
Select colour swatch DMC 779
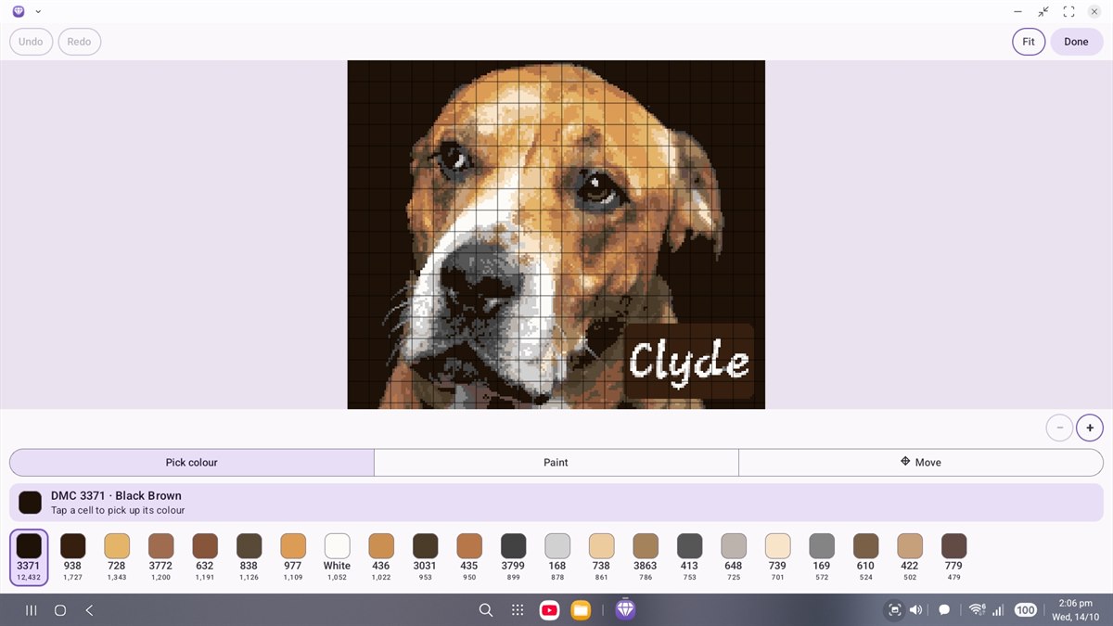pos(953,557)
